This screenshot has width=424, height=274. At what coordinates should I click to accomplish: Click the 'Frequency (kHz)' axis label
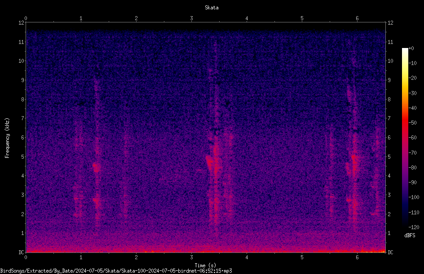pos(7,138)
